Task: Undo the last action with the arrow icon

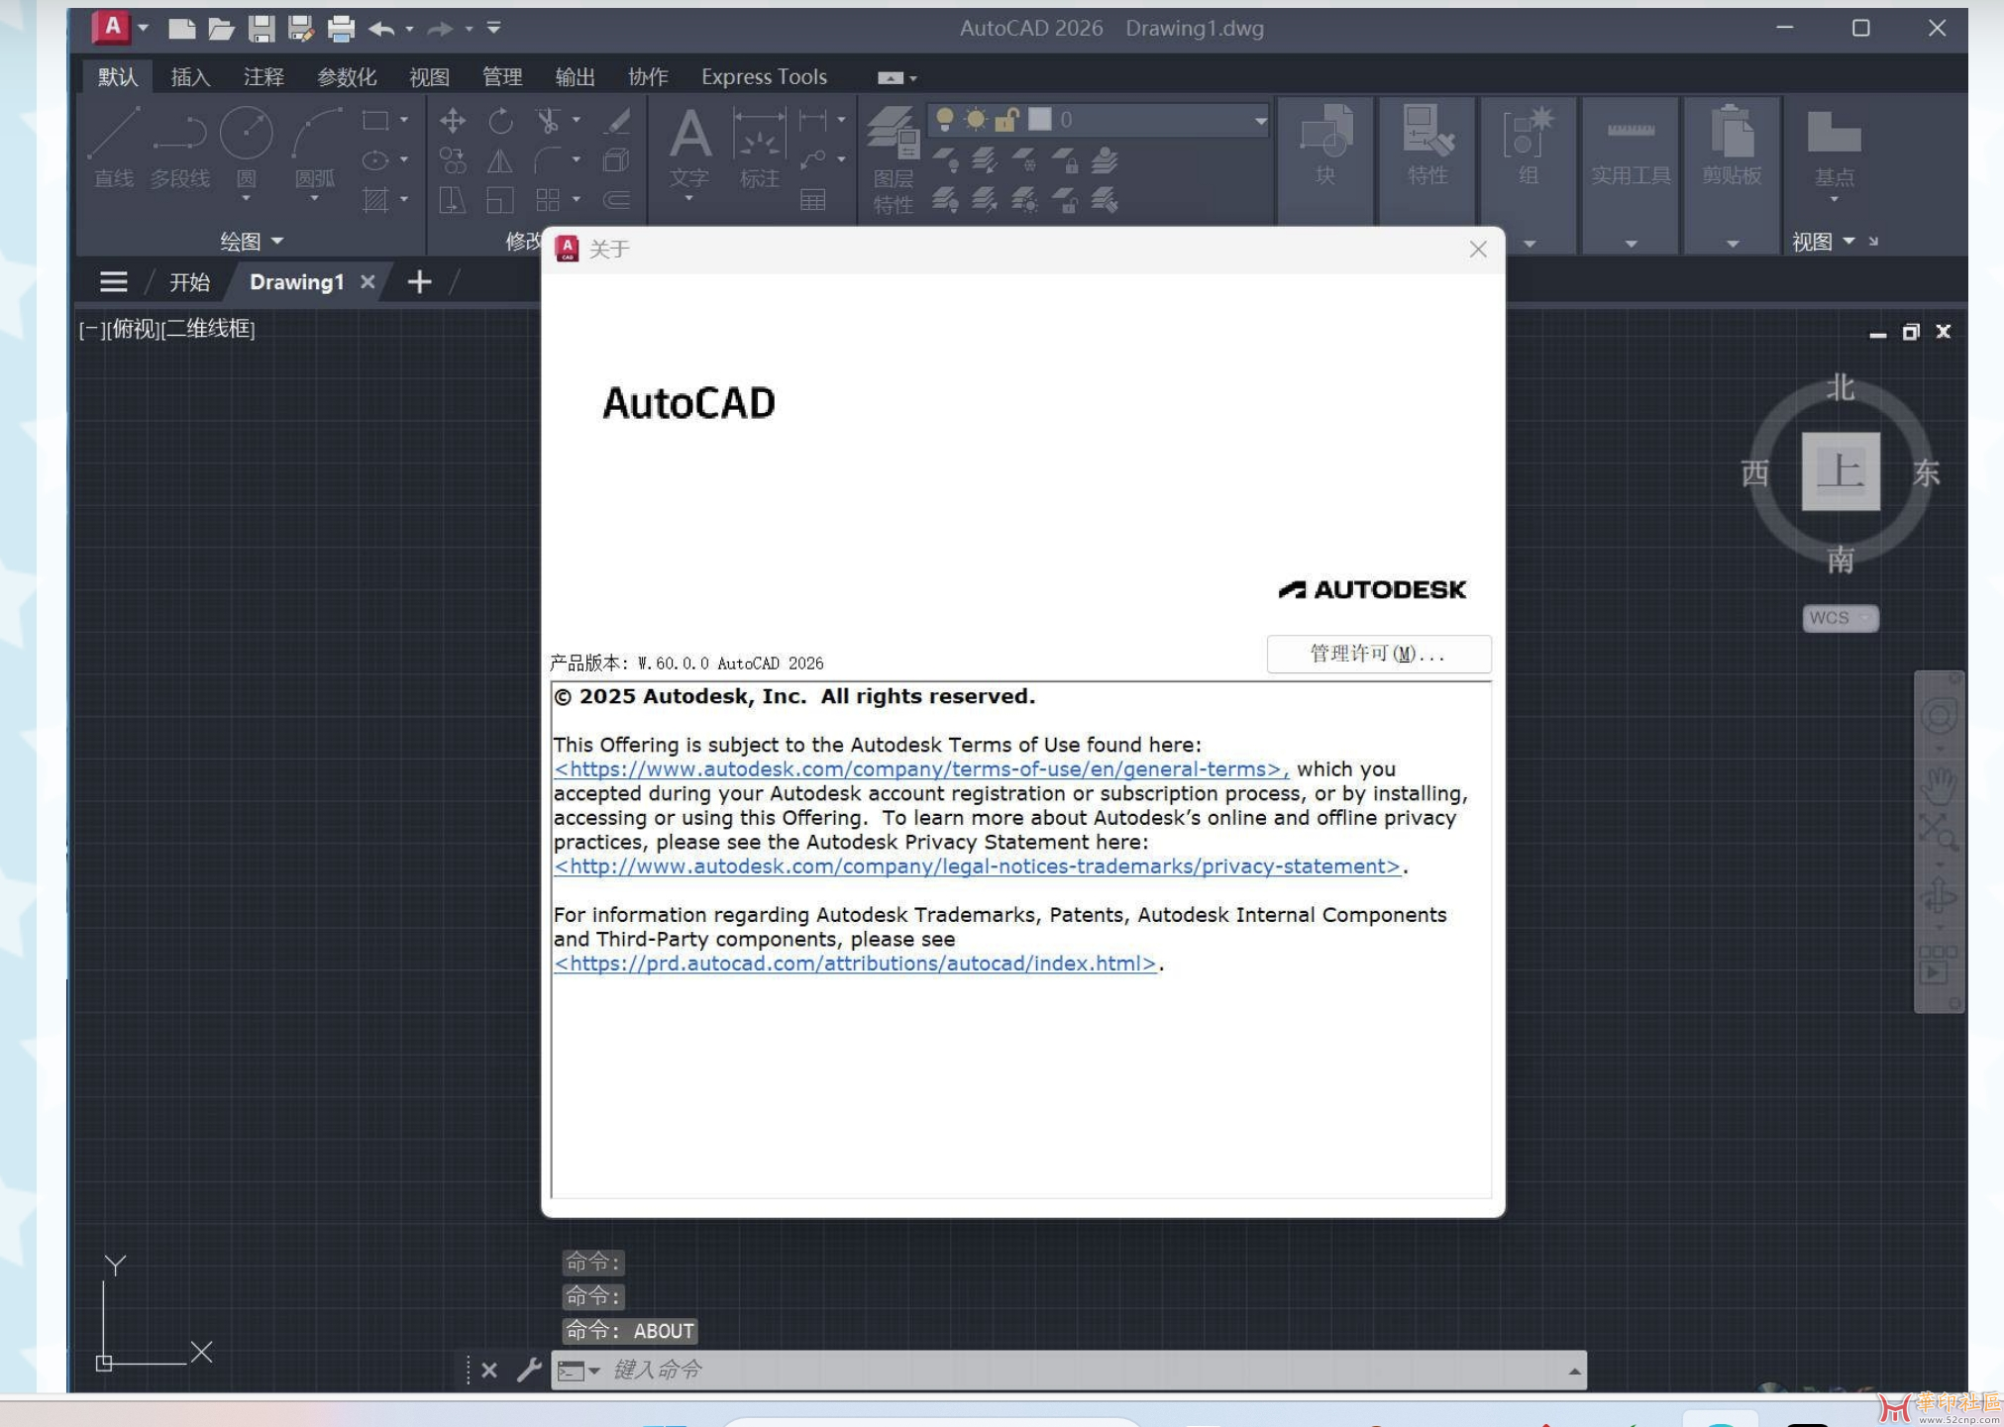Action: 381,29
